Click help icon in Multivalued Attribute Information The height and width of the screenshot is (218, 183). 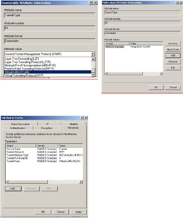[x=177, y=3]
